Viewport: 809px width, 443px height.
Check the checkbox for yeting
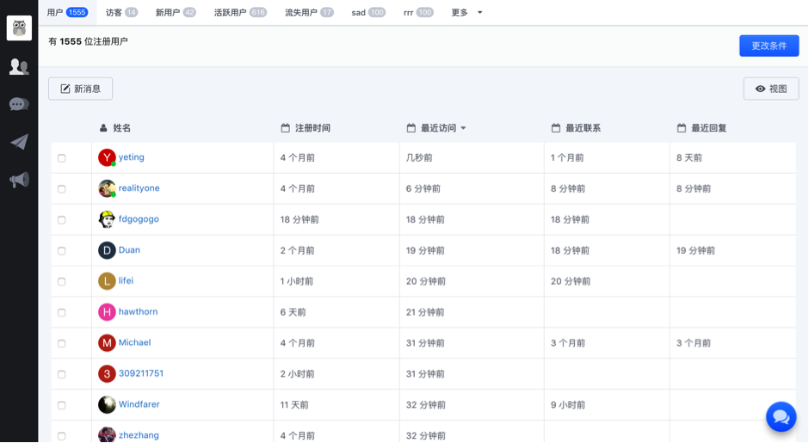[61, 158]
